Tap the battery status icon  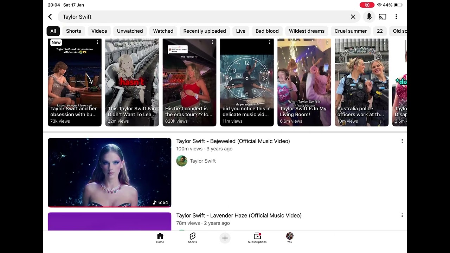[x=398, y=5]
